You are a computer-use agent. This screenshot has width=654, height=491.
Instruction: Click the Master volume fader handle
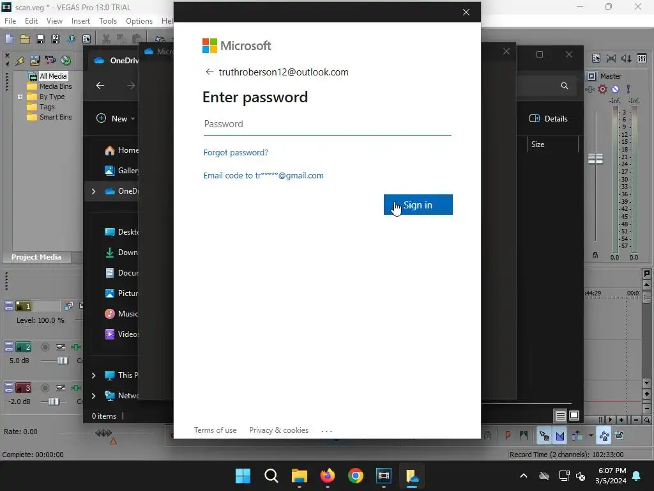click(x=596, y=159)
